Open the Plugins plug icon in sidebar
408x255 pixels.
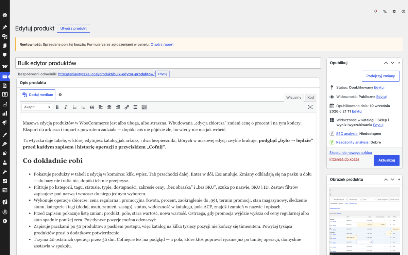pos(5,153)
